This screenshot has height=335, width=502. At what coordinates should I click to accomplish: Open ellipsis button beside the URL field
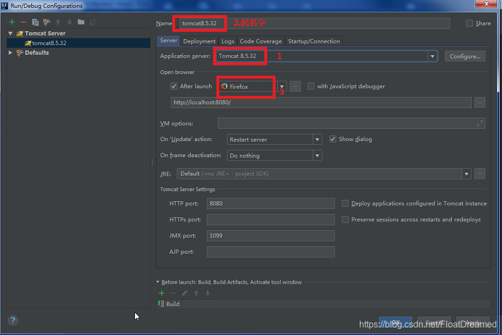pyautogui.click(x=480, y=103)
